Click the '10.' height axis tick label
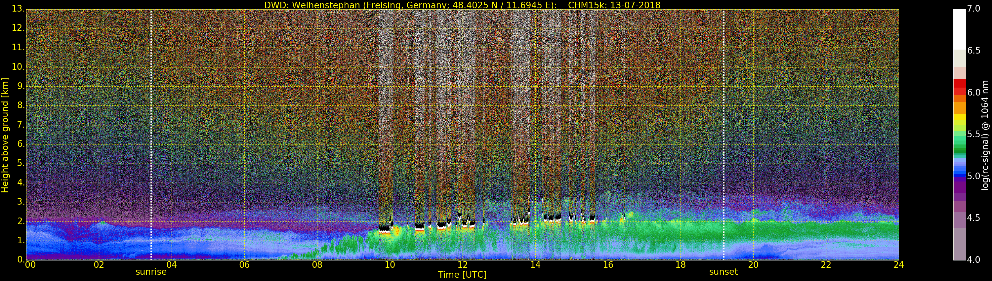This screenshot has height=281, width=992. coord(18,66)
